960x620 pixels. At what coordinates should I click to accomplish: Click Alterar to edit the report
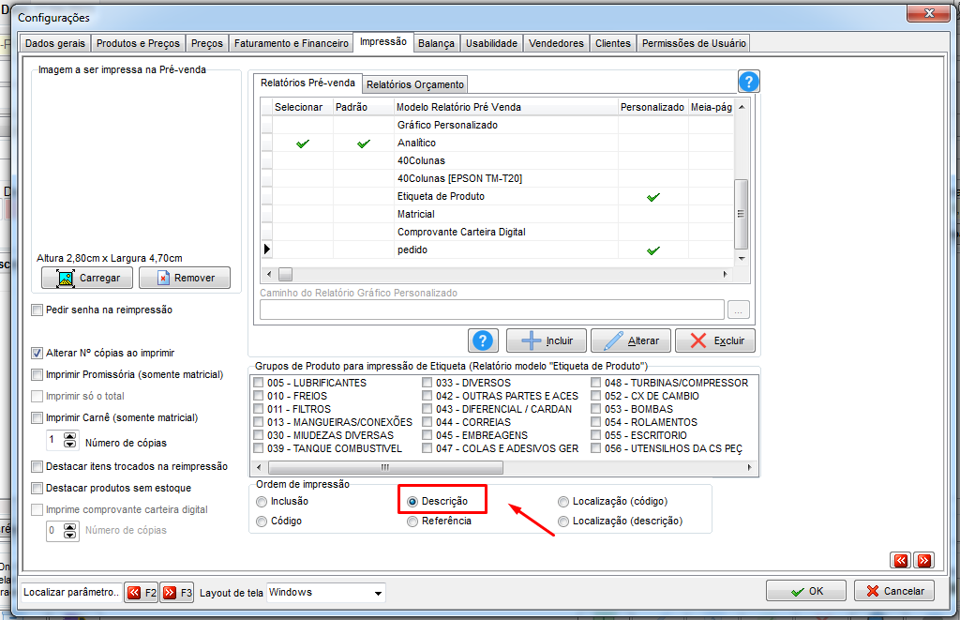point(631,340)
